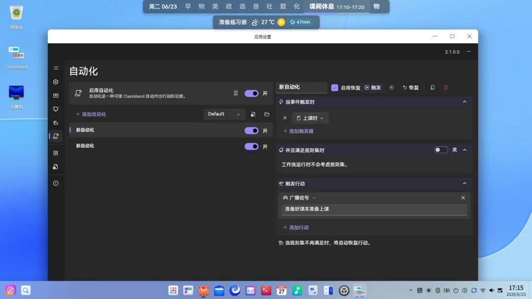Remove the 广播信号 action with X
This screenshot has height=299, width=532.
[463, 198]
